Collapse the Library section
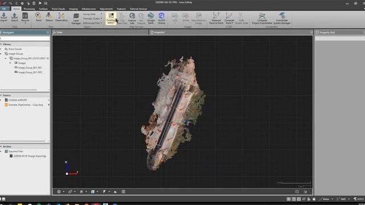365x205 pixels. pyautogui.click(x=1, y=44)
